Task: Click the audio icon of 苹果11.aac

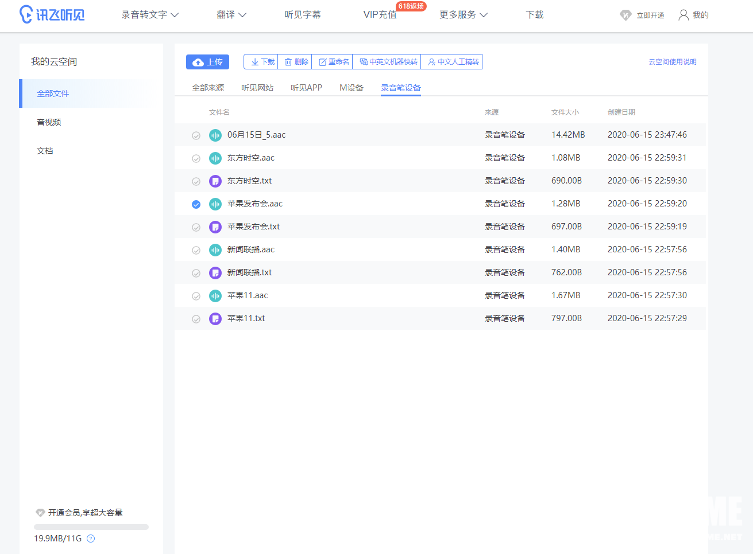Action: (x=215, y=296)
